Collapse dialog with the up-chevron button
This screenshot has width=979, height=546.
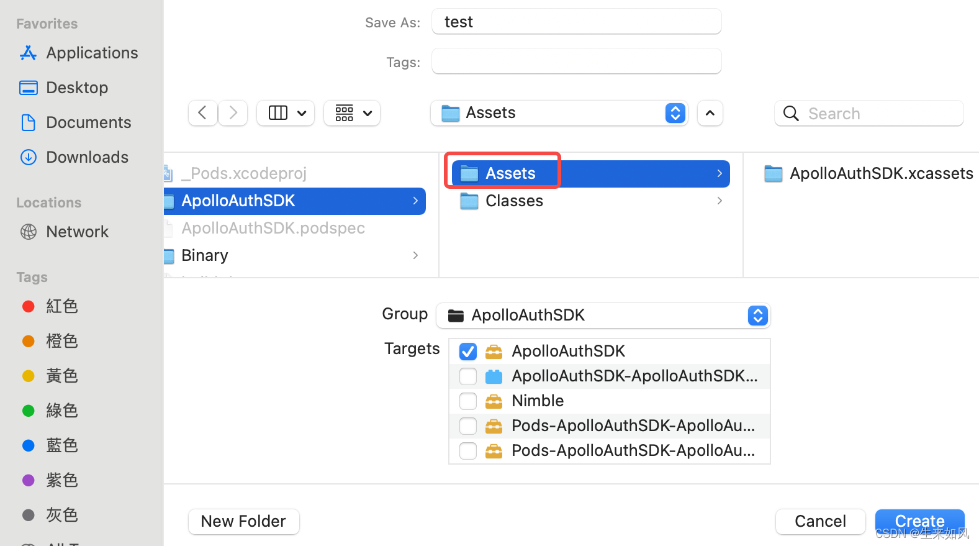[x=710, y=113]
